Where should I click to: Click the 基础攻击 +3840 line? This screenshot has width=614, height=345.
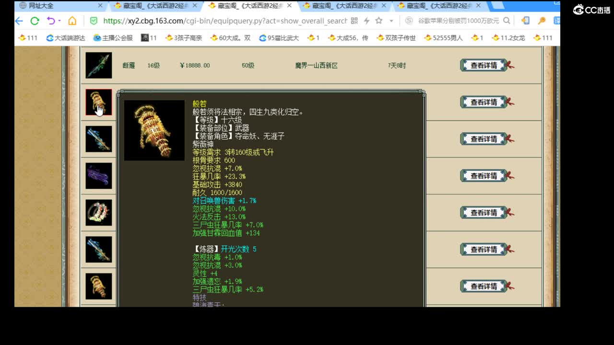coord(217,184)
